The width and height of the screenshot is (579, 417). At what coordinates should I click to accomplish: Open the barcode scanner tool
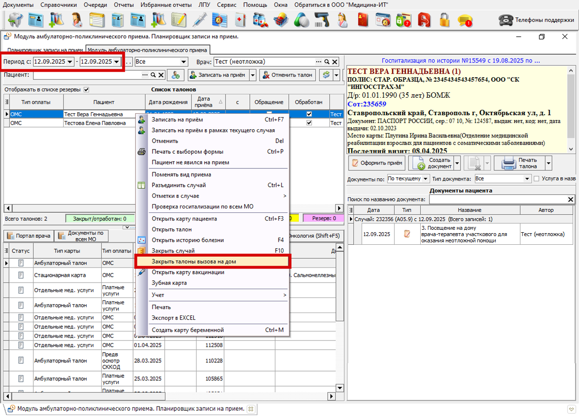[321, 20]
